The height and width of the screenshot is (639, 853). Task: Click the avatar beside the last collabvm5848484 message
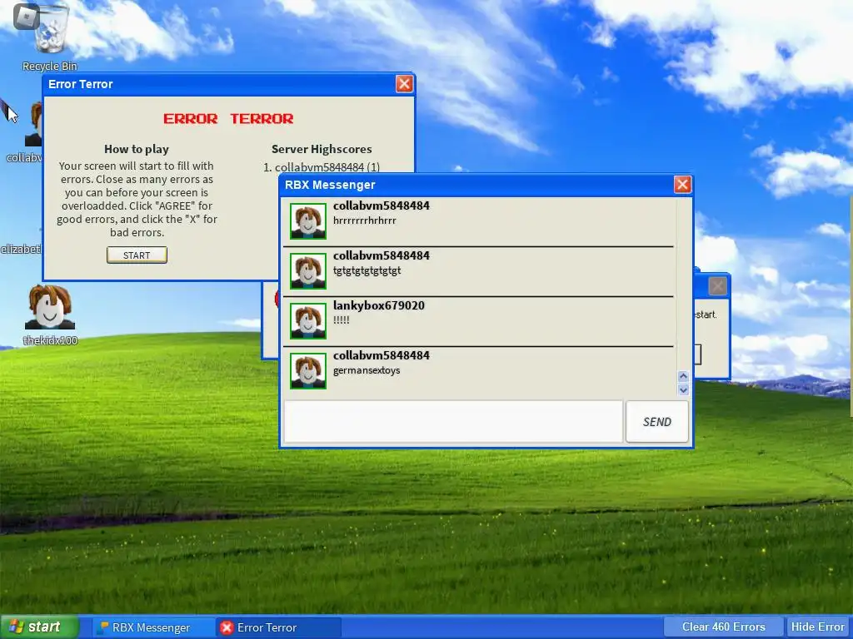pos(308,371)
